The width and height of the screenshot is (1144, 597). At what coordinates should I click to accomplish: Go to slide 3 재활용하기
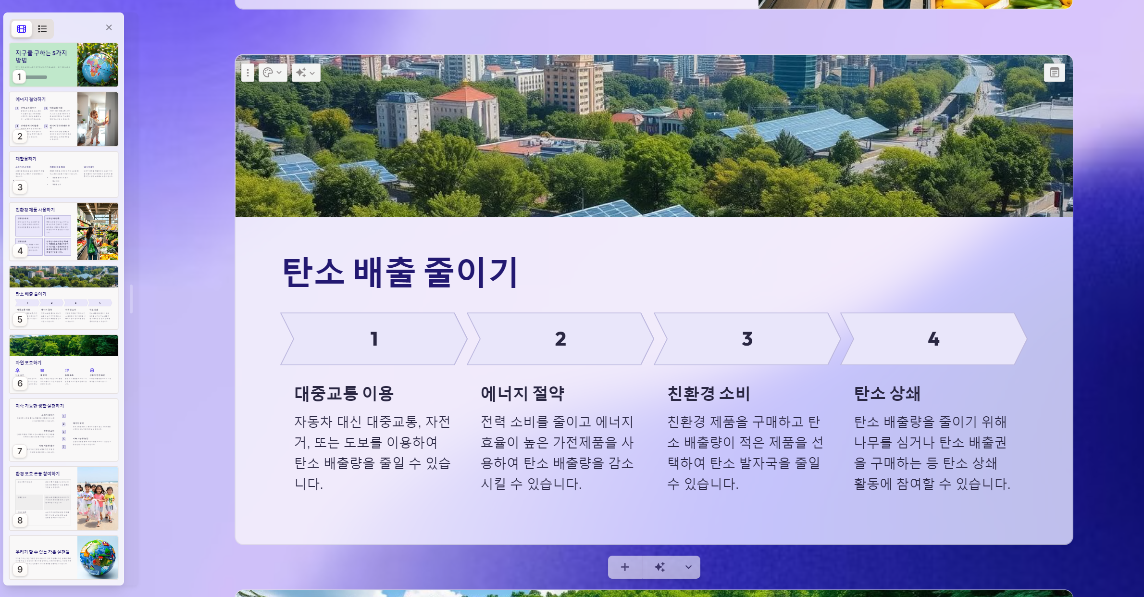tap(63, 174)
